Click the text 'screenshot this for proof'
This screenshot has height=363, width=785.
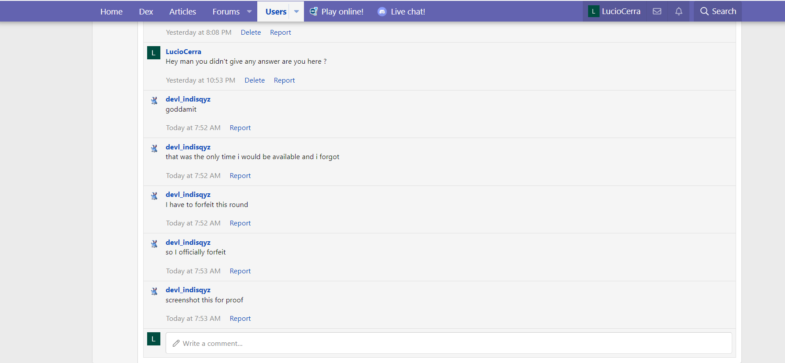tap(204, 300)
